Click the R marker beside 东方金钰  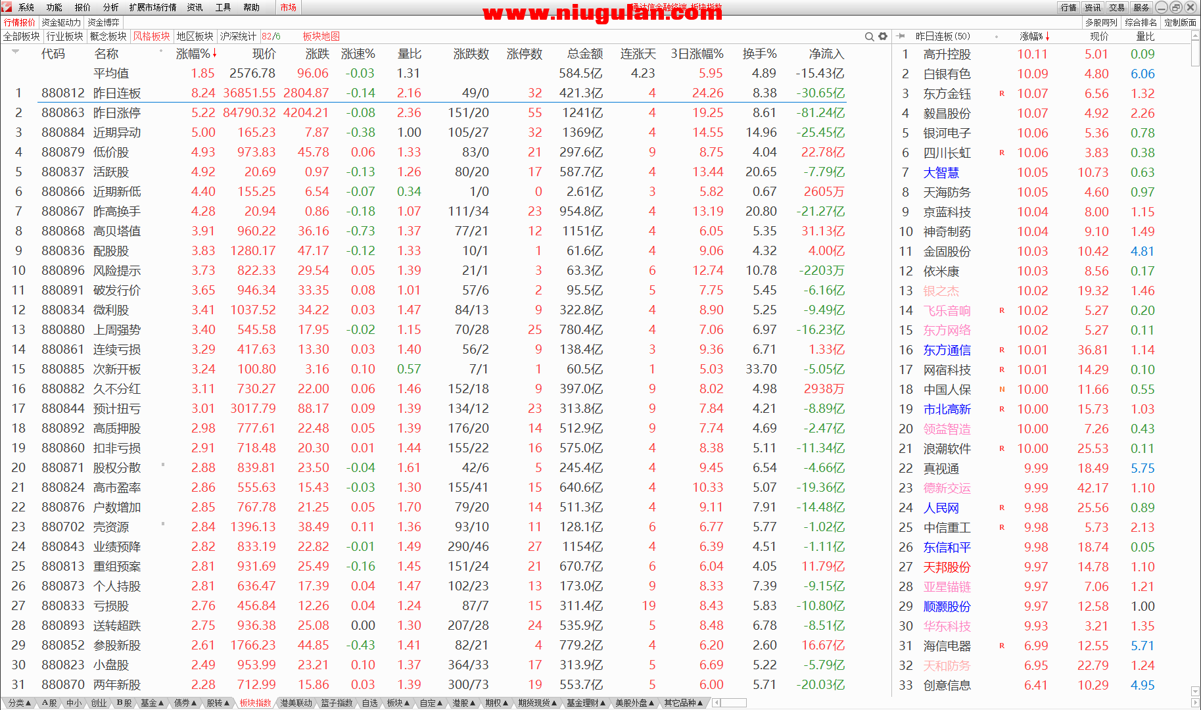1002,93
